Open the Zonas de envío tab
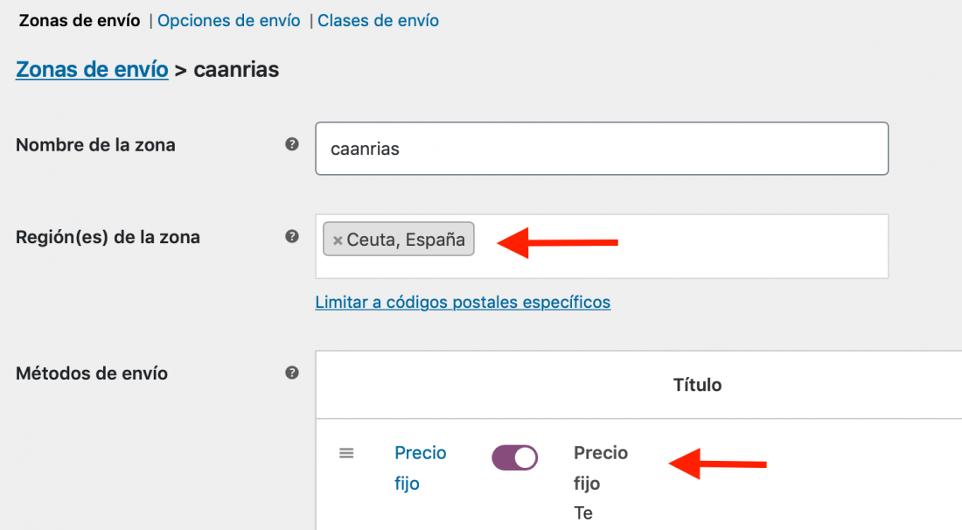The image size is (962, 530). (x=80, y=20)
